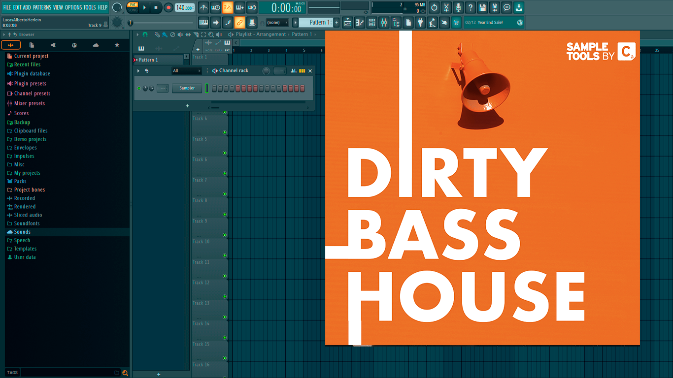Open the HELP menu

(102, 7)
